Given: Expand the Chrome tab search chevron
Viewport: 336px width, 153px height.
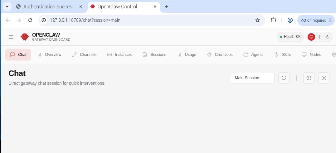Looking at the screenshot, I should pyautogui.click(x=7, y=7).
